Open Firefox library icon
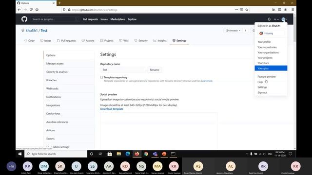The width and height of the screenshot is (312, 175). tap(274, 10)
